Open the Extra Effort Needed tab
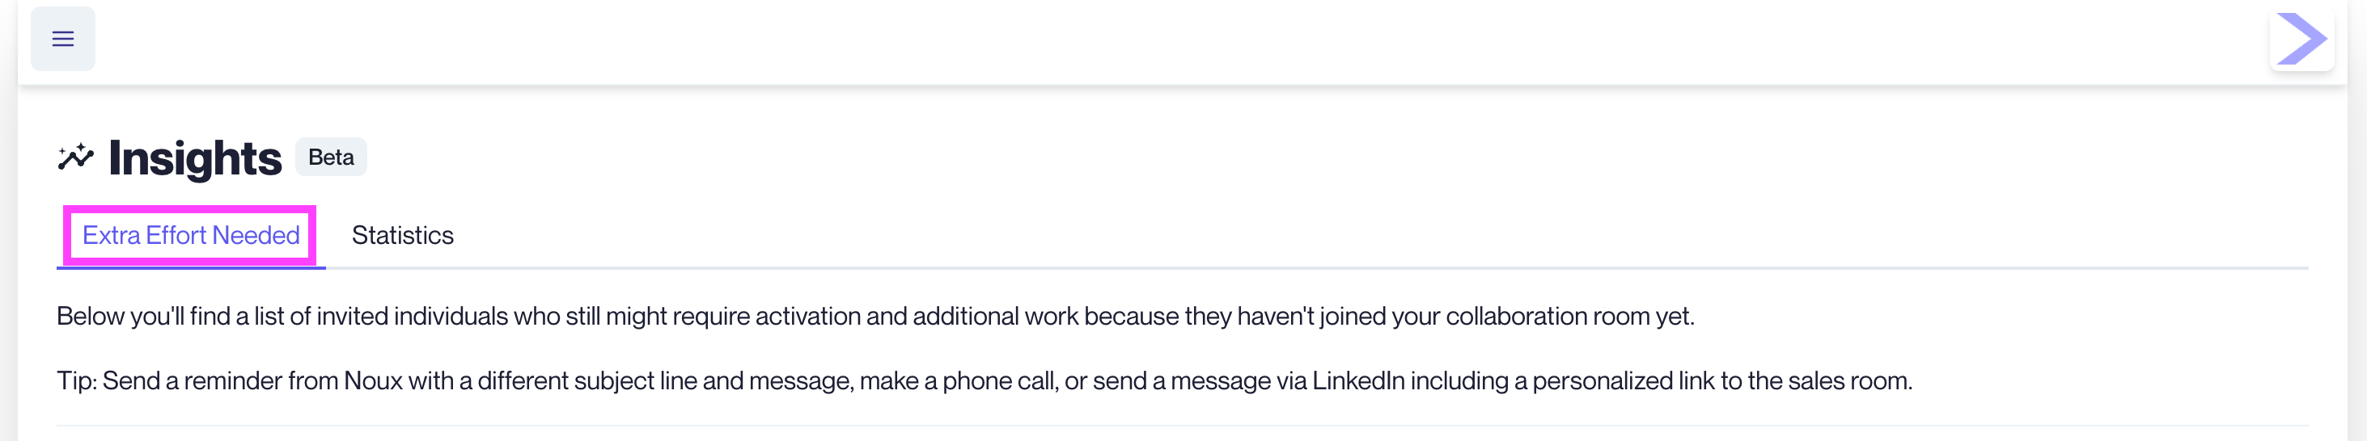This screenshot has height=441, width=2367. 191,236
